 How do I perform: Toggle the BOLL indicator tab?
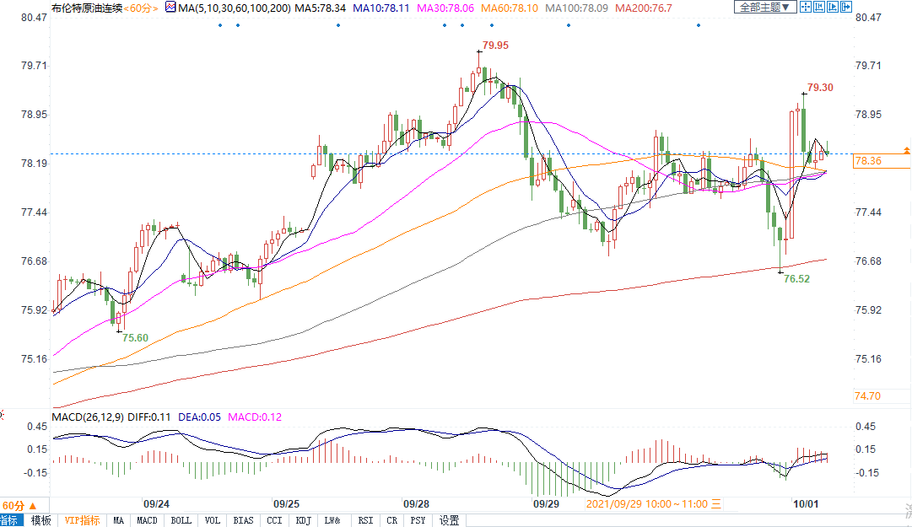pyautogui.click(x=181, y=520)
